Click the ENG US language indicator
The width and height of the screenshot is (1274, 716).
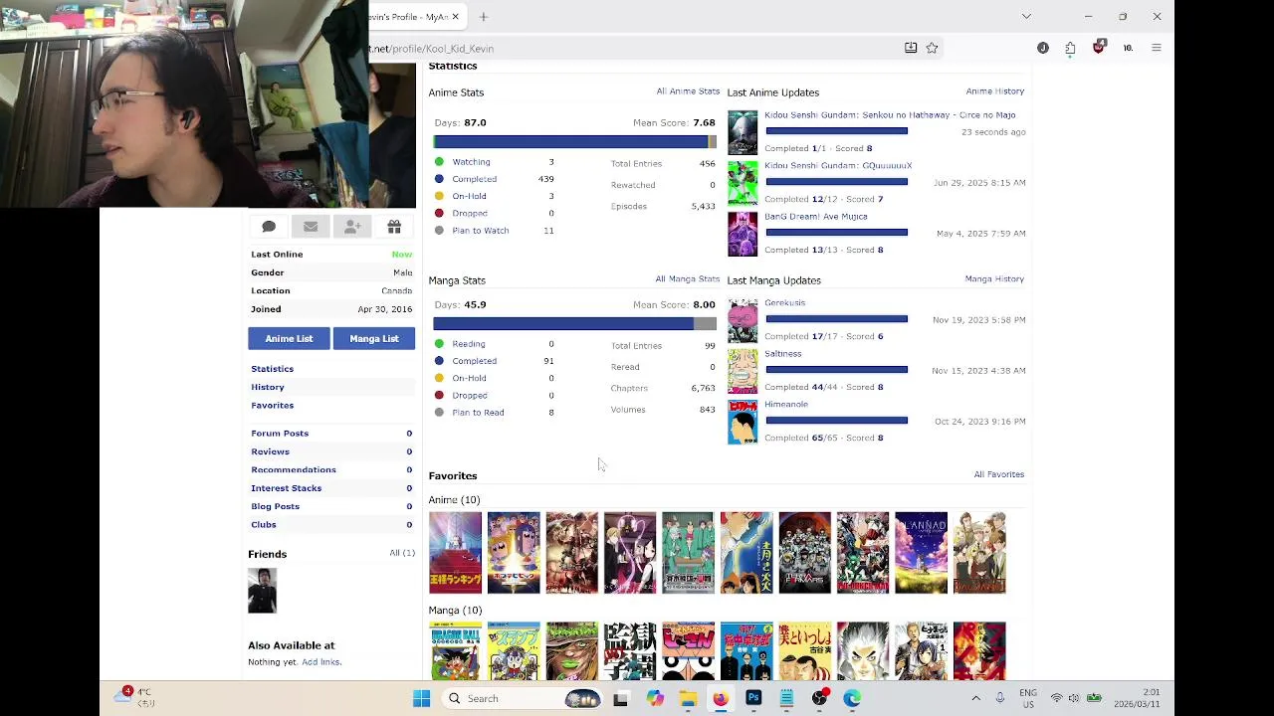tap(1028, 698)
